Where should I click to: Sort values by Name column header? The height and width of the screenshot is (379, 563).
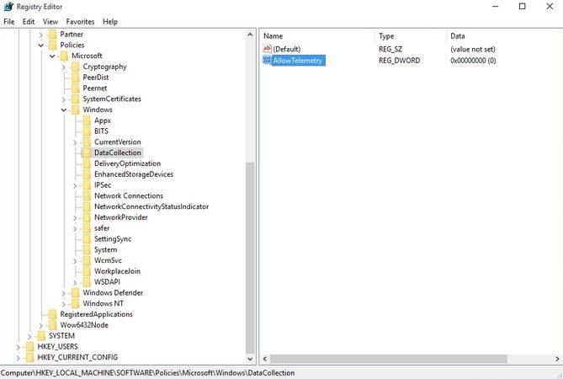(317, 36)
